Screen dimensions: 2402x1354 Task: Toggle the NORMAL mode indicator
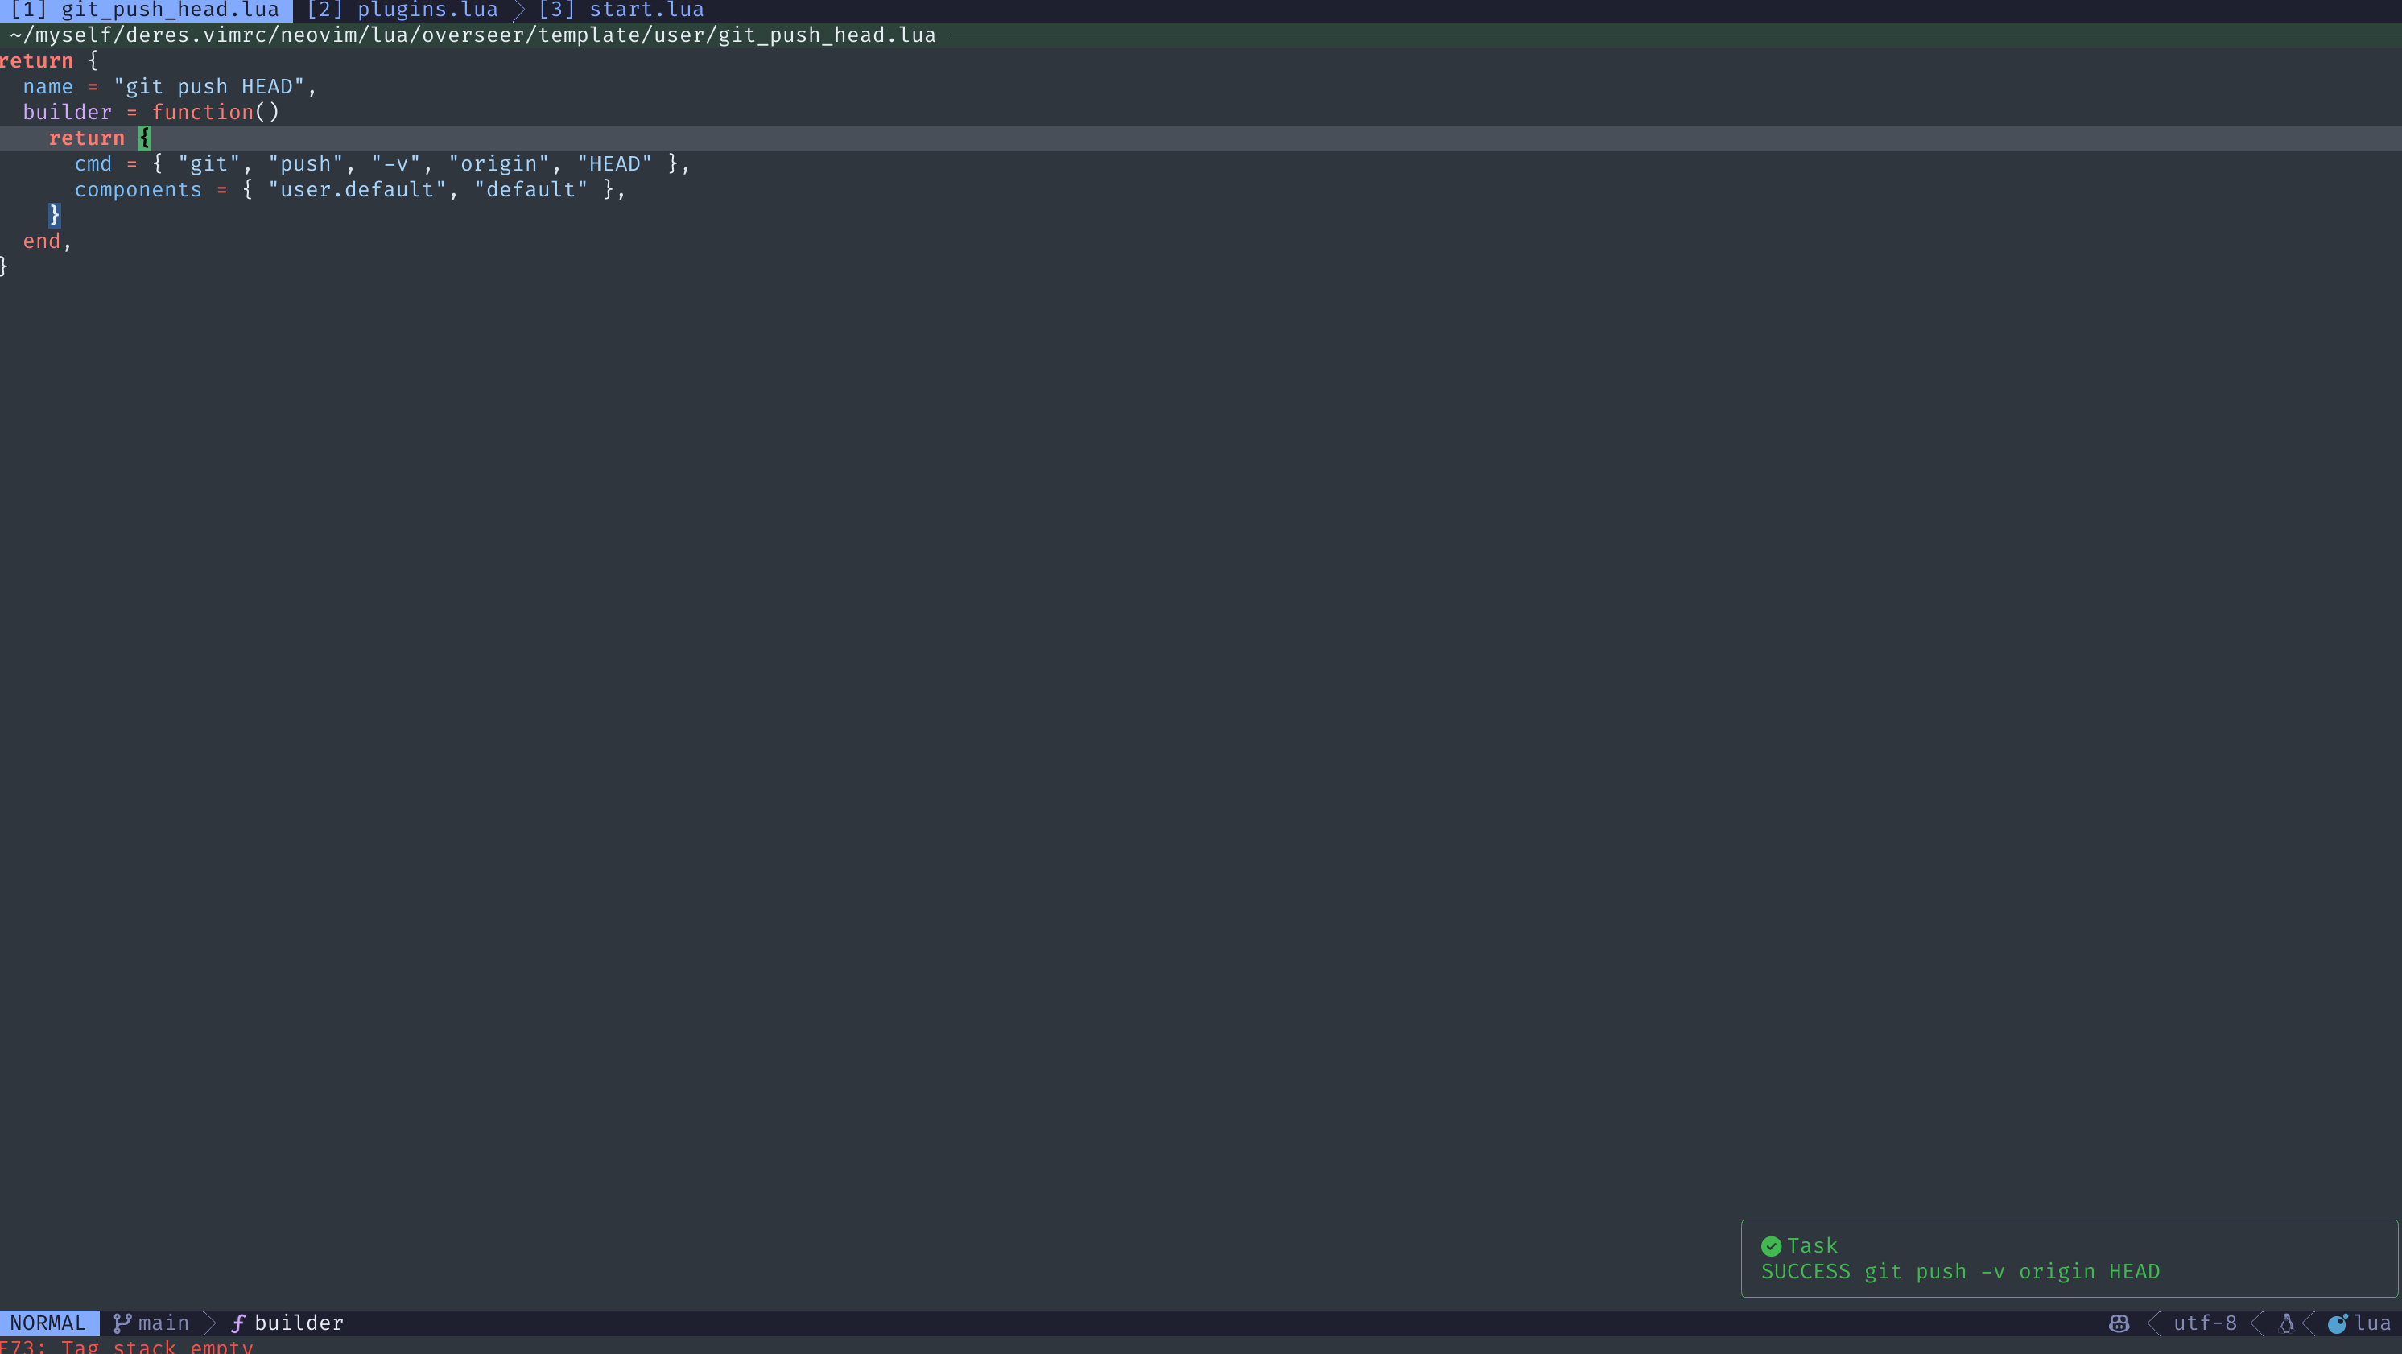(49, 1323)
